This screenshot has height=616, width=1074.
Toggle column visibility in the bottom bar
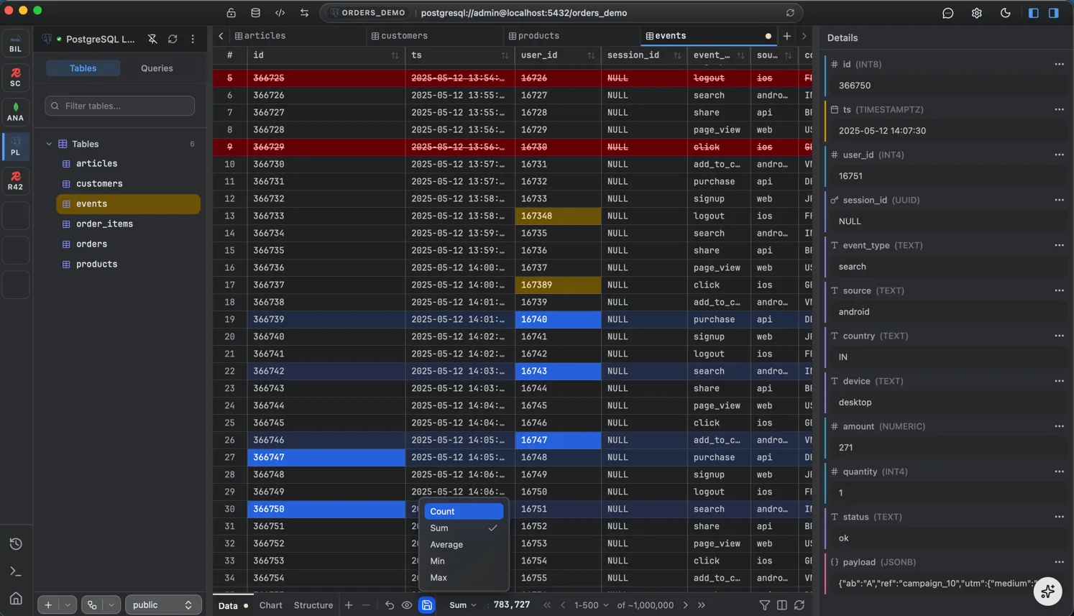782,605
